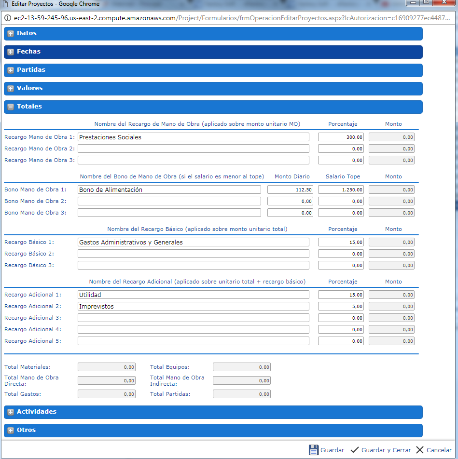Click the Total Gastos value field

tap(107, 394)
